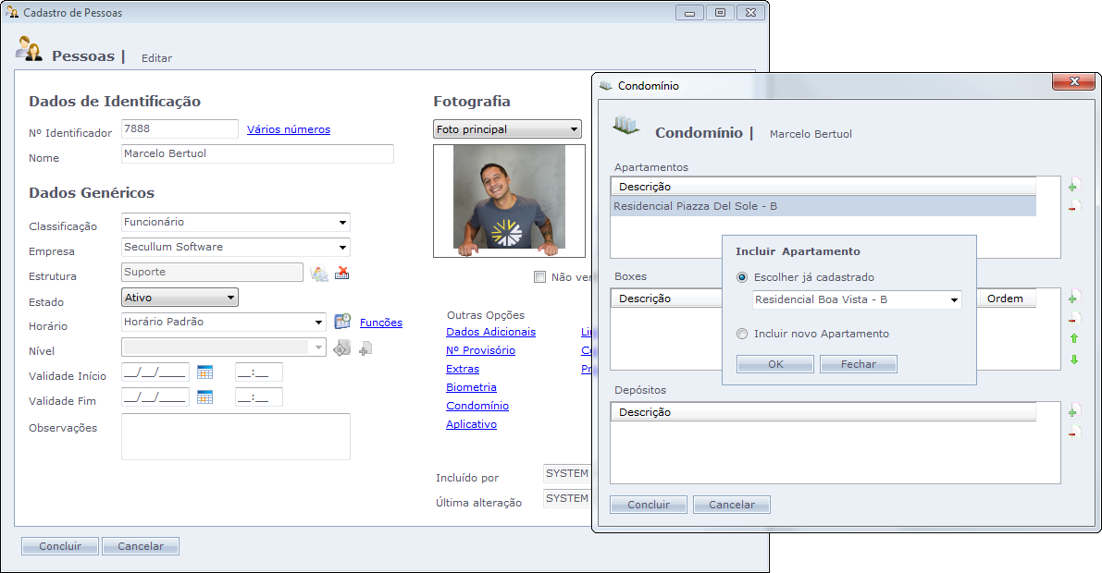The width and height of the screenshot is (1102, 573).
Task: Move Boxes item down with green arrow
Action: click(1073, 360)
